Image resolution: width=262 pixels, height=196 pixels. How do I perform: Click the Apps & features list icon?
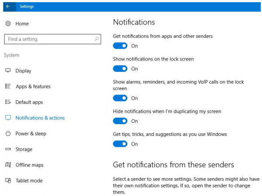[x=8, y=86]
